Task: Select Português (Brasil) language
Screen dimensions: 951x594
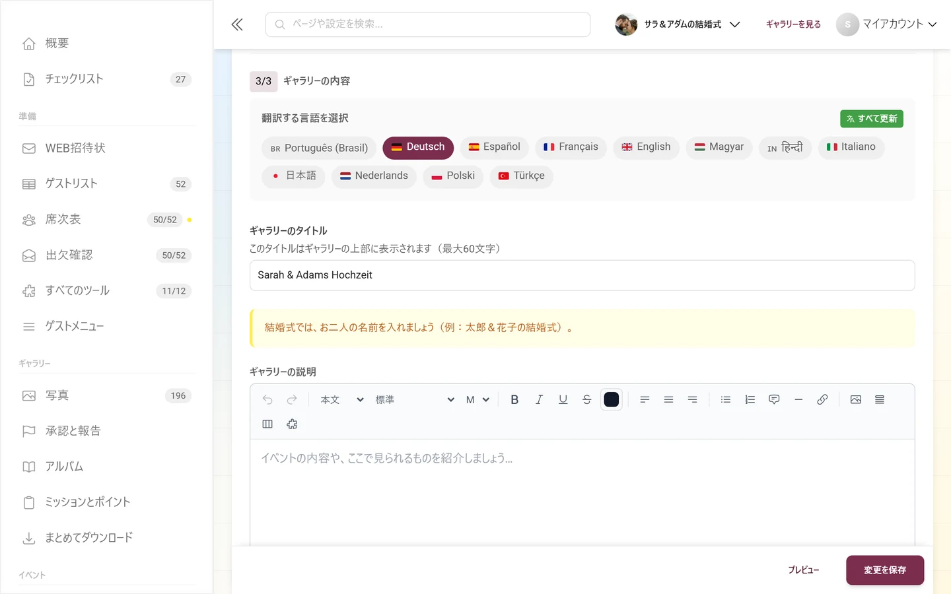Action: [319, 148]
